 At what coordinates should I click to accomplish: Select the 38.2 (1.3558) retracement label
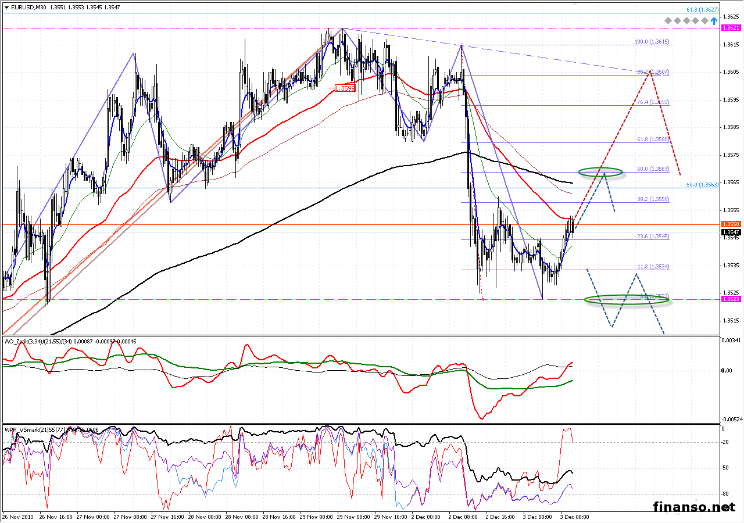pos(653,199)
